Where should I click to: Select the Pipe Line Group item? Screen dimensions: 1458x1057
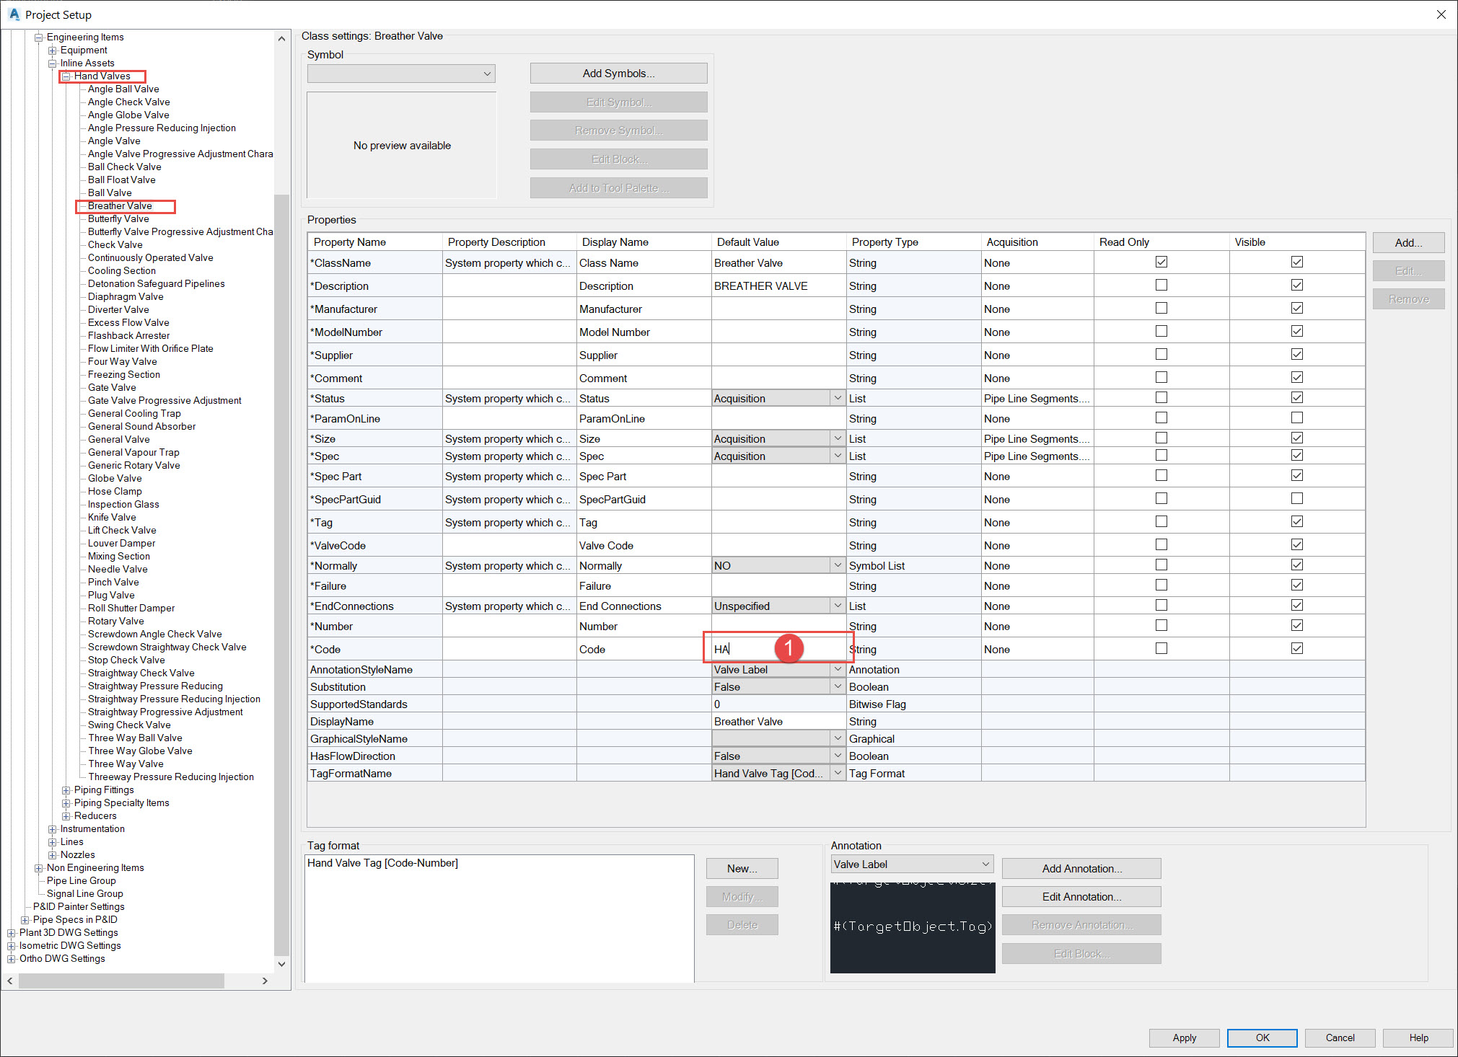coord(81,880)
